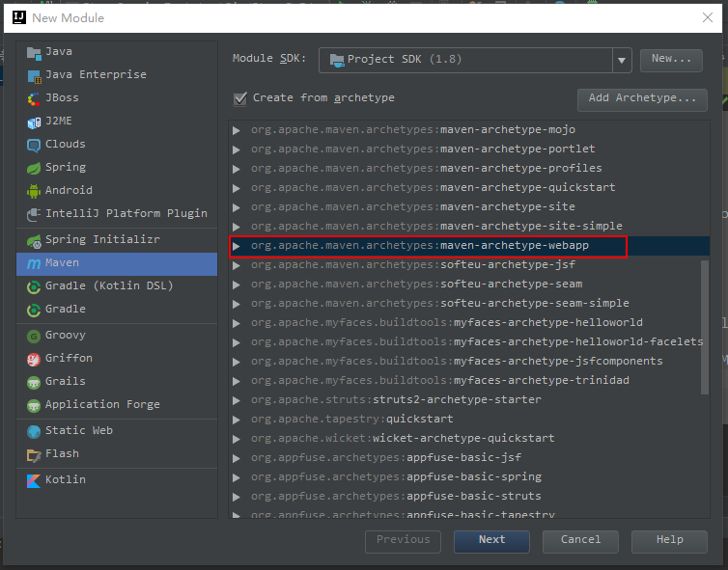Click the Previous button
The image size is (728, 570).
click(403, 541)
